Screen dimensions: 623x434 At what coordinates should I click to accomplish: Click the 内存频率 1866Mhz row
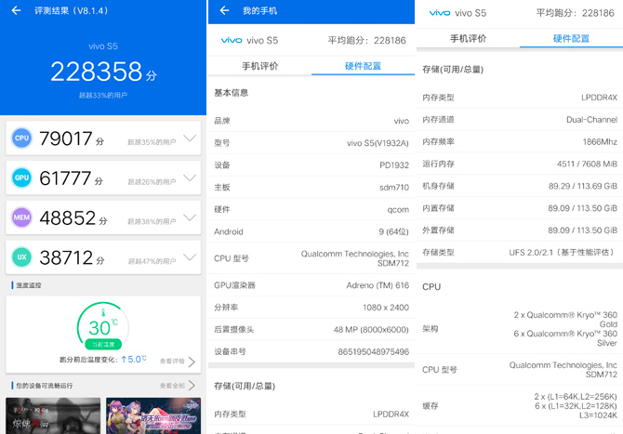coord(520,142)
